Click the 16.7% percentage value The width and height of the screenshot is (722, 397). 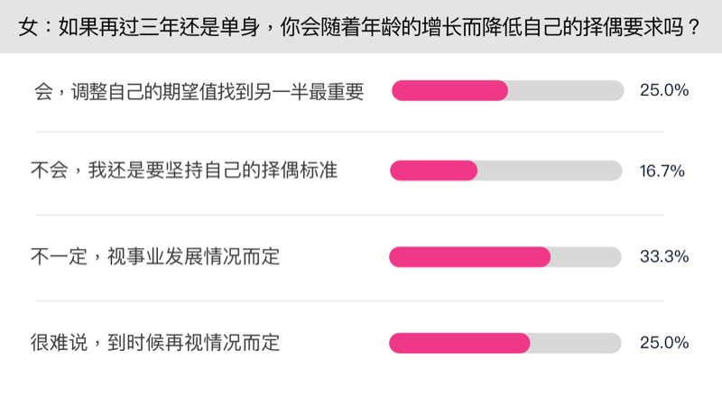pos(664,171)
